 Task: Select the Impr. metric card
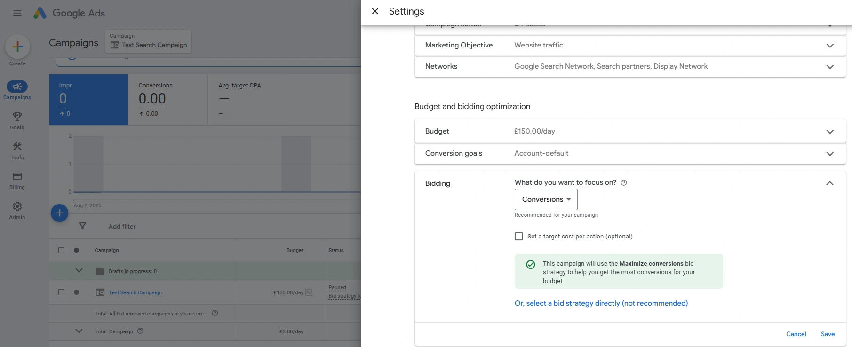tap(88, 100)
